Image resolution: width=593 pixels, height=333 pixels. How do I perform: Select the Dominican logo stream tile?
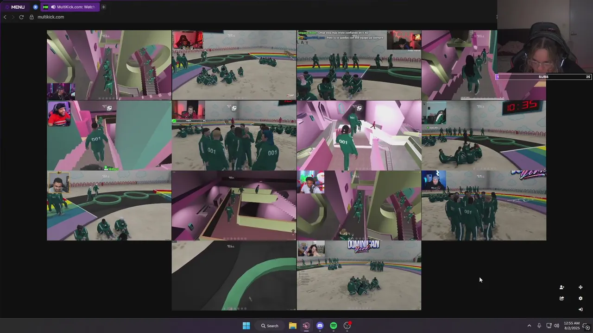pyautogui.click(x=359, y=275)
